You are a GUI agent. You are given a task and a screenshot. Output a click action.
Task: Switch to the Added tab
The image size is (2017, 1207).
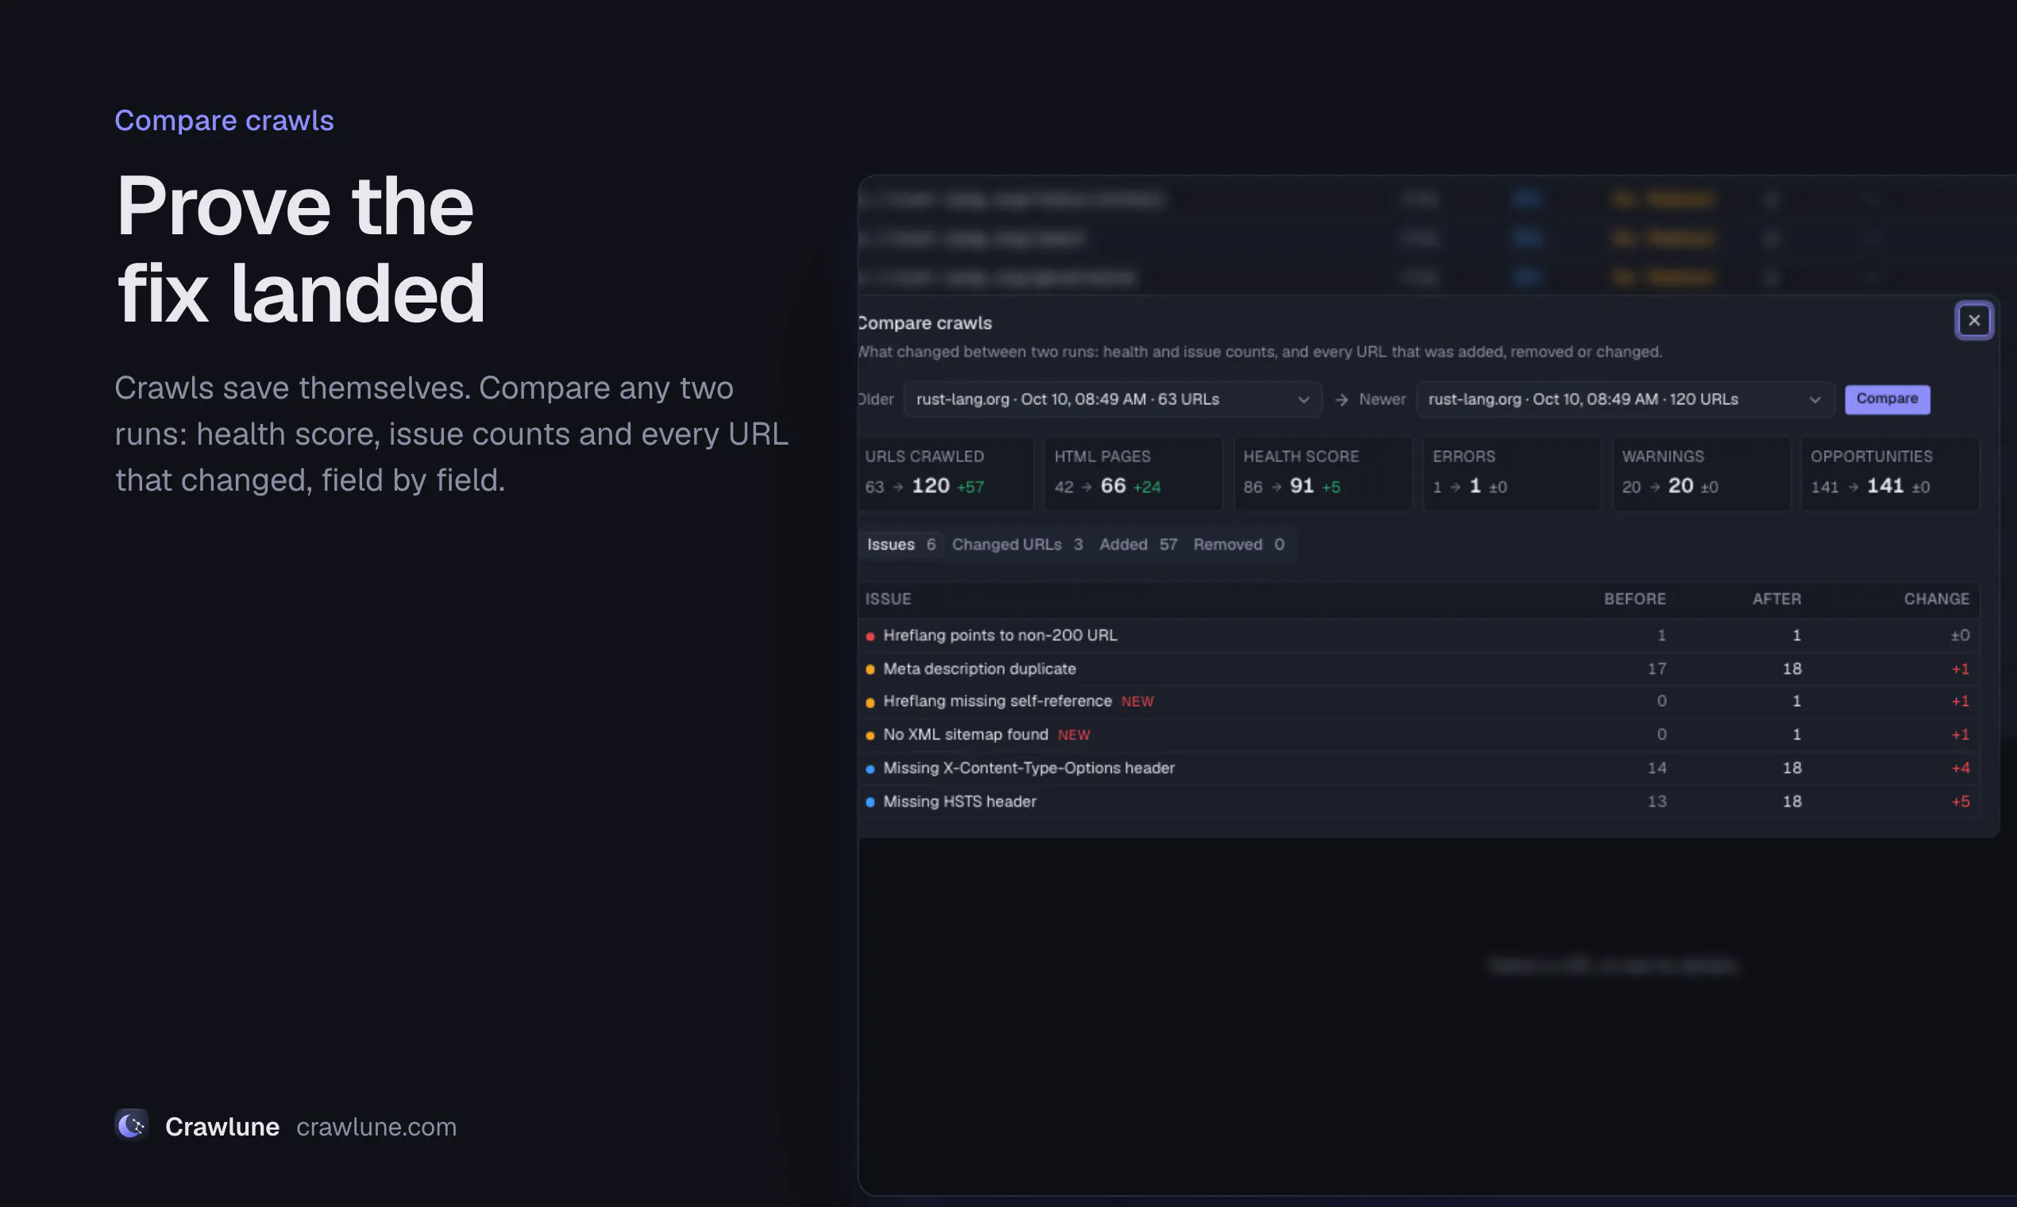1138,544
